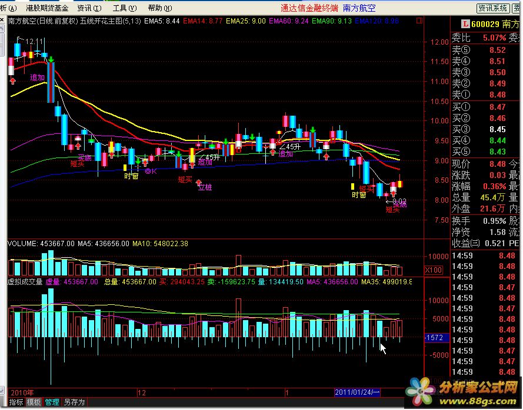This screenshot has width=523, height=410.
Task: Click the chart title 南方航空(日线.前复权)
Action: (43, 21)
